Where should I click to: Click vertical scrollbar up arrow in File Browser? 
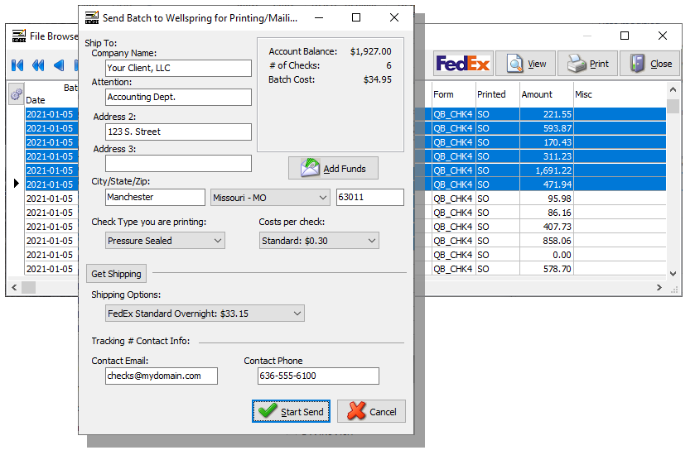tap(673, 89)
